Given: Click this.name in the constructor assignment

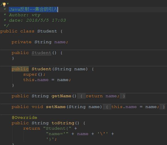Looking at the screenshot, I should click(x=36, y=80).
